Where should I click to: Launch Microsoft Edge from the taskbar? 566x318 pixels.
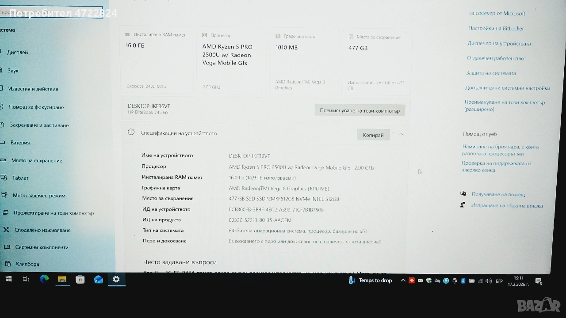(x=44, y=279)
